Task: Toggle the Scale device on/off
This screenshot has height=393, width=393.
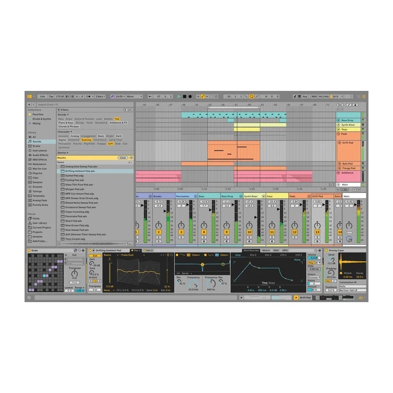Action: tap(29, 251)
